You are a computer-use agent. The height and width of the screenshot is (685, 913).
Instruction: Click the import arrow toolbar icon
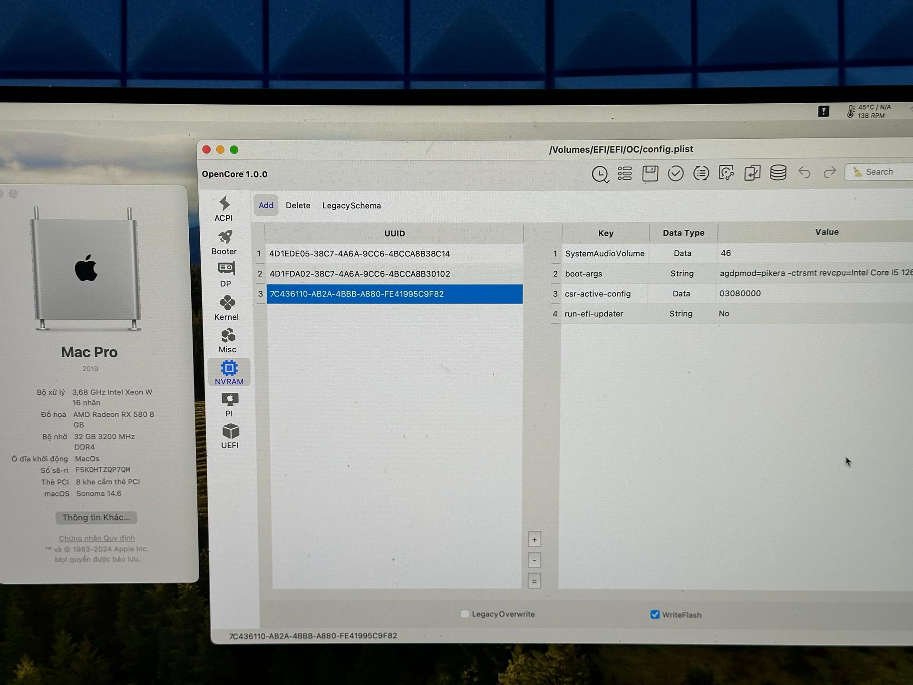(752, 173)
